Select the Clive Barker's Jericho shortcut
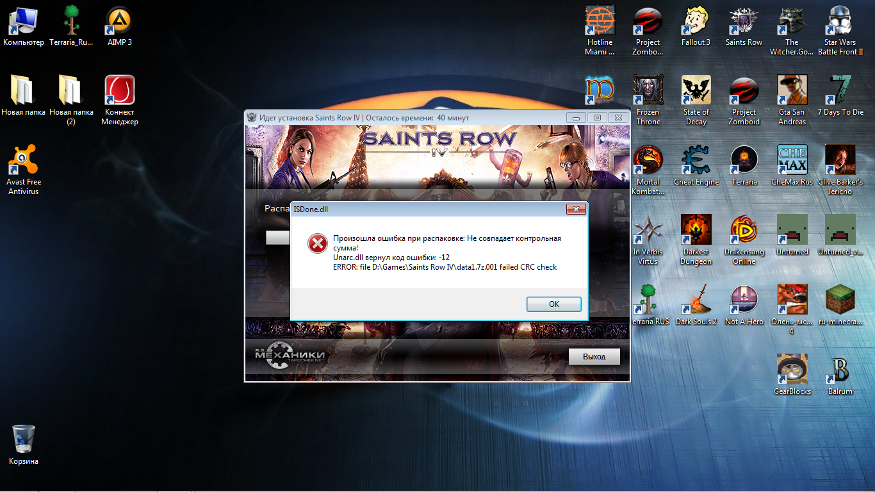Image resolution: width=875 pixels, height=492 pixels. [840, 170]
